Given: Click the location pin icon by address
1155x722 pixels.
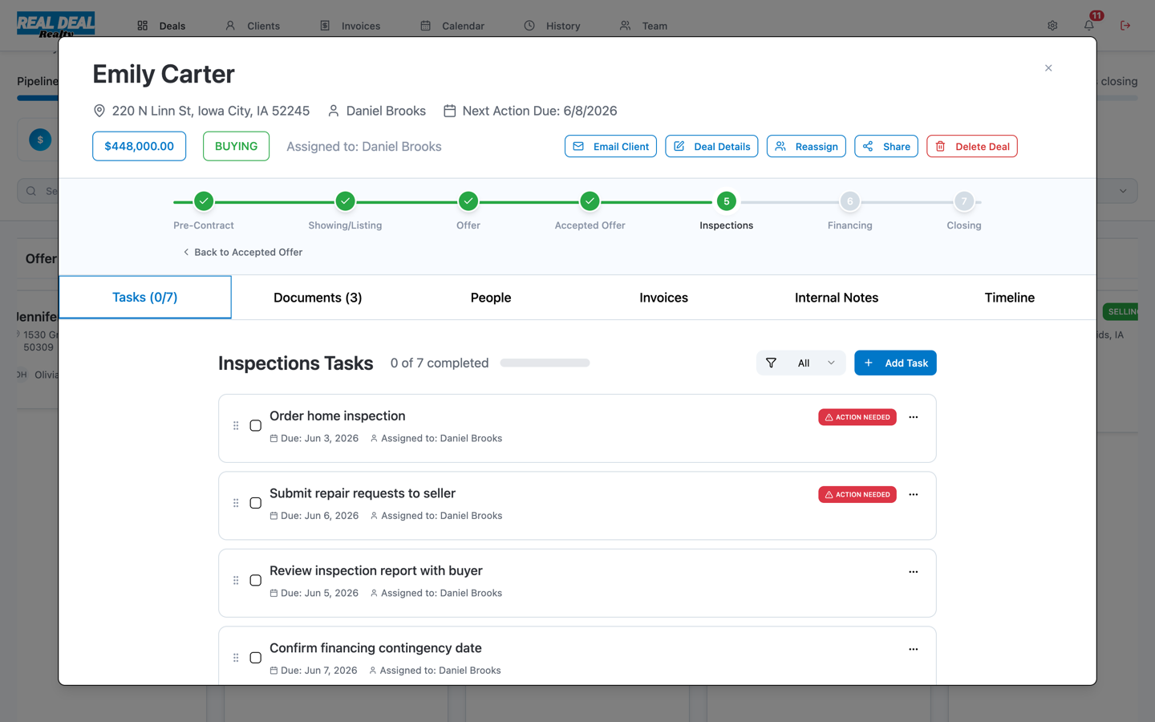Looking at the screenshot, I should click(x=99, y=111).
